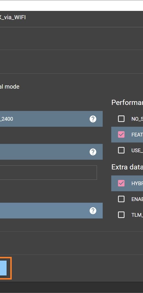The height and width of the screenshot is (293, 143).
Task: Open the empty dropdown beside ENAB and TLM_
Action: pyautogui.click(x=51, y=211)
